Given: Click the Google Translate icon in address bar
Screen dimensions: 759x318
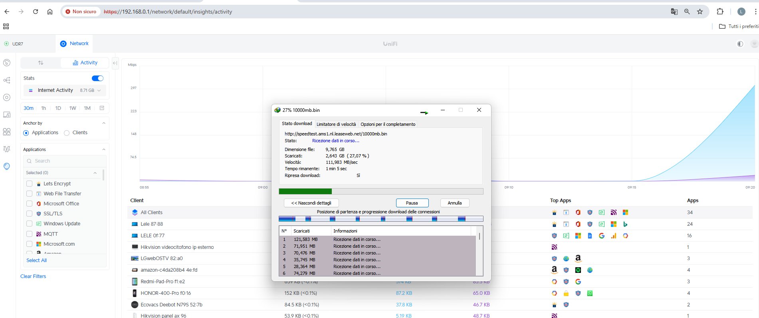Looking at the screenshot, I should (674, 12).
